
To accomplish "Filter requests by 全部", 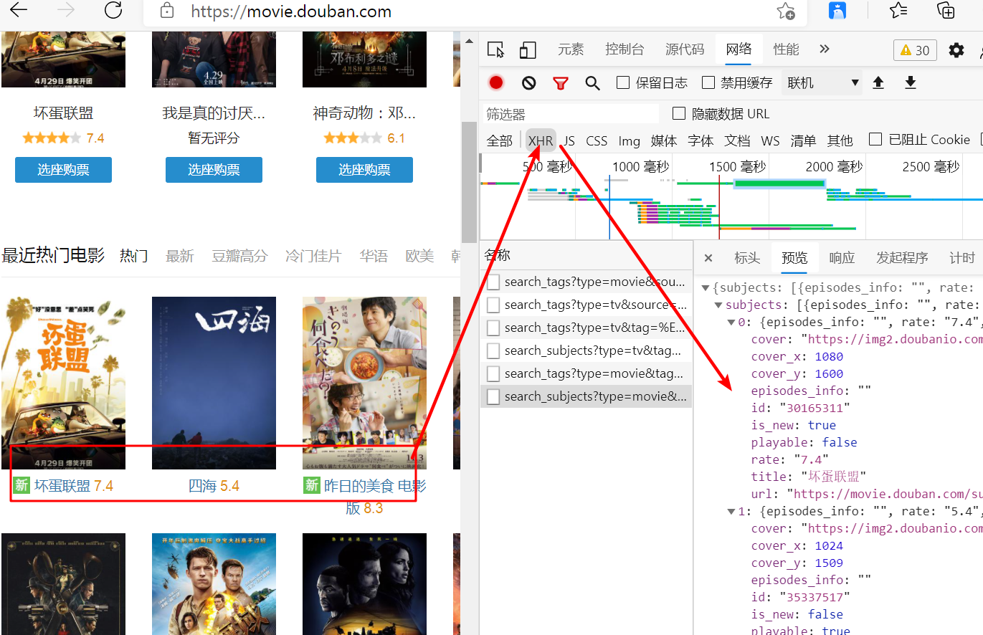I will (x=500, y=140).
